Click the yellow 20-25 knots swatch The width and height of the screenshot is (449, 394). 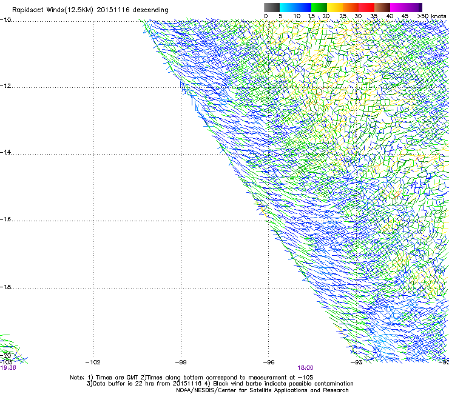click(x=335, y=7)
